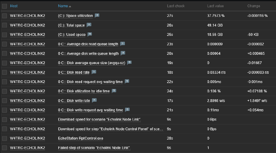Toggle the select-all checkbox in header

4,6
